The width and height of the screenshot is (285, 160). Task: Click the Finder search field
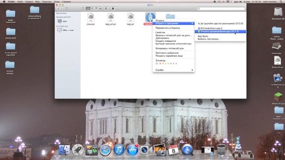(x=221, y=8)
